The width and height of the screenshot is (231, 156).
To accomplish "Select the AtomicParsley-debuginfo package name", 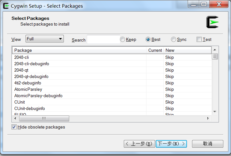I will 38,96.
